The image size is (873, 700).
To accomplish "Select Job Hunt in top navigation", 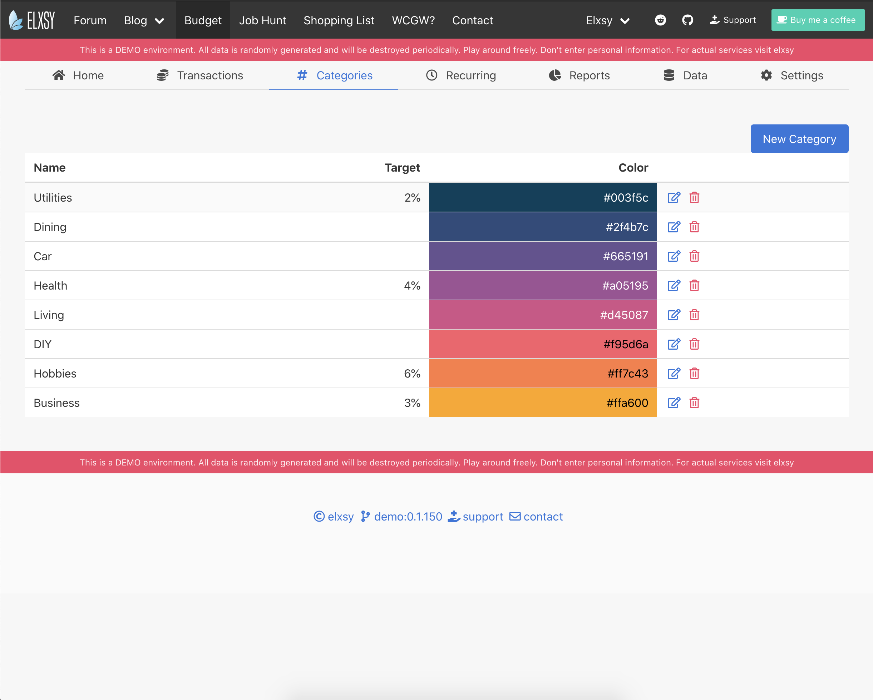I will coord(262,20).
